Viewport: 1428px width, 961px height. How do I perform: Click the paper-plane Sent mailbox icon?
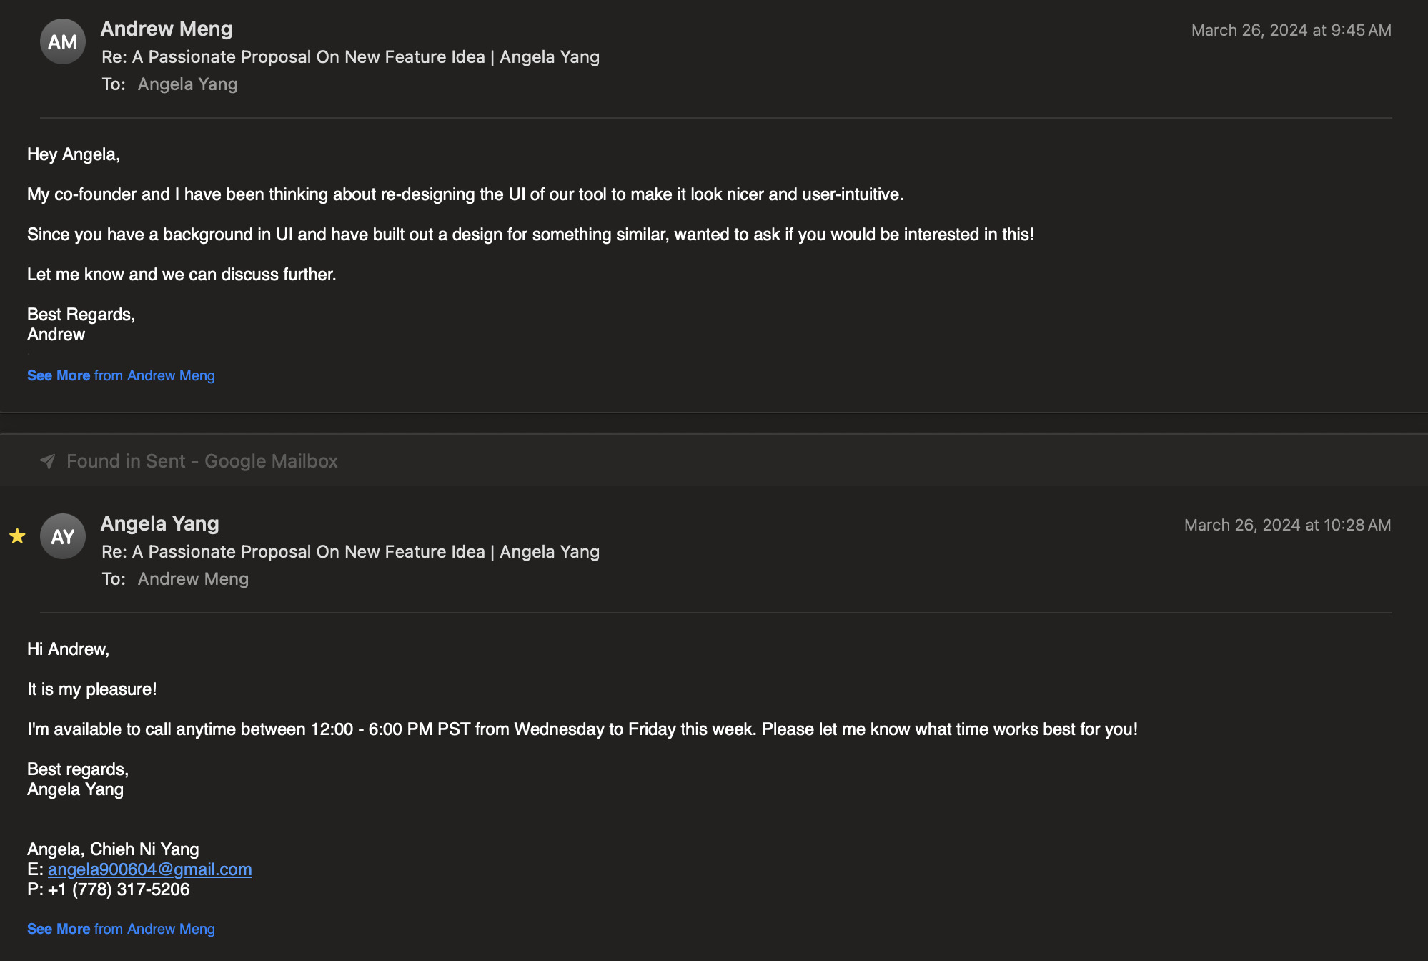pyautogui.click(x=47, y=461)
